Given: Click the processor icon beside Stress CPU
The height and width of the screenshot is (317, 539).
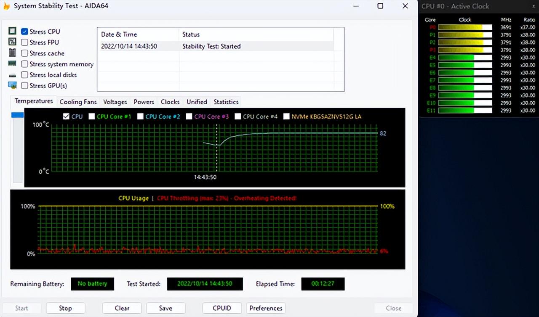Looking at the screenshot, I should pos(12,31).
